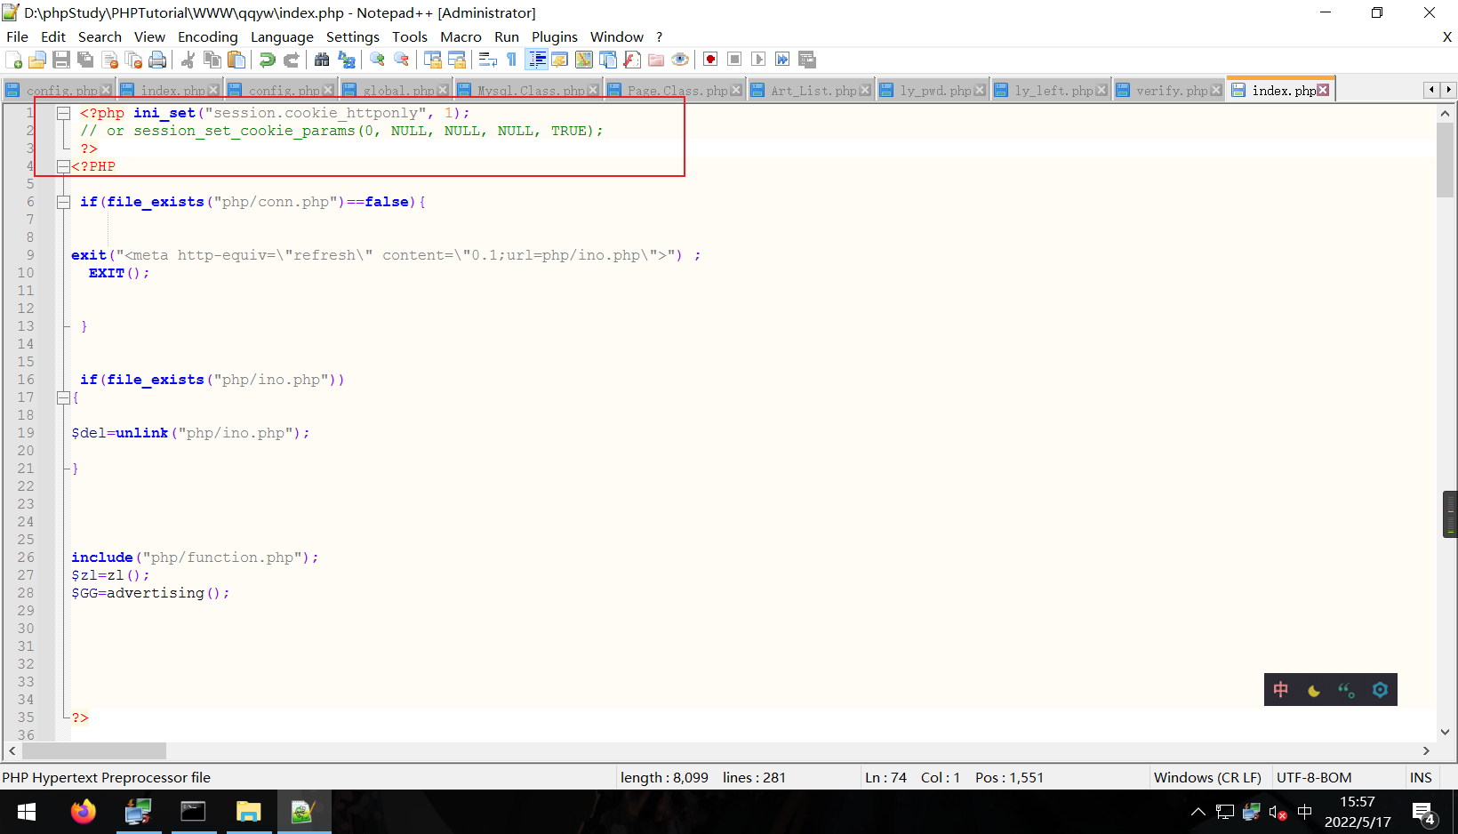This screenshot has height=834, width=1458.
Task: Toggle word wrap in the toolbar
Action: [486, 60]
